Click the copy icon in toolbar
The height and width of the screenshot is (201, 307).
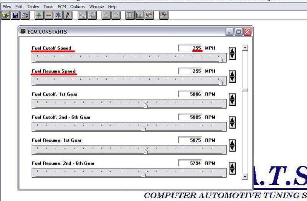[x=82, y=16]
